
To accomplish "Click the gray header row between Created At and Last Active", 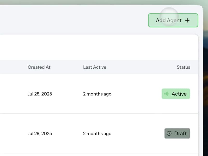I will [66, 67].
